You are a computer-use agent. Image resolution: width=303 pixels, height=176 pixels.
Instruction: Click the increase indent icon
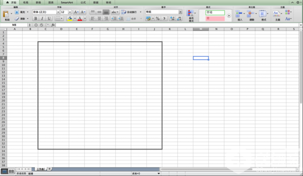[121, 19]
